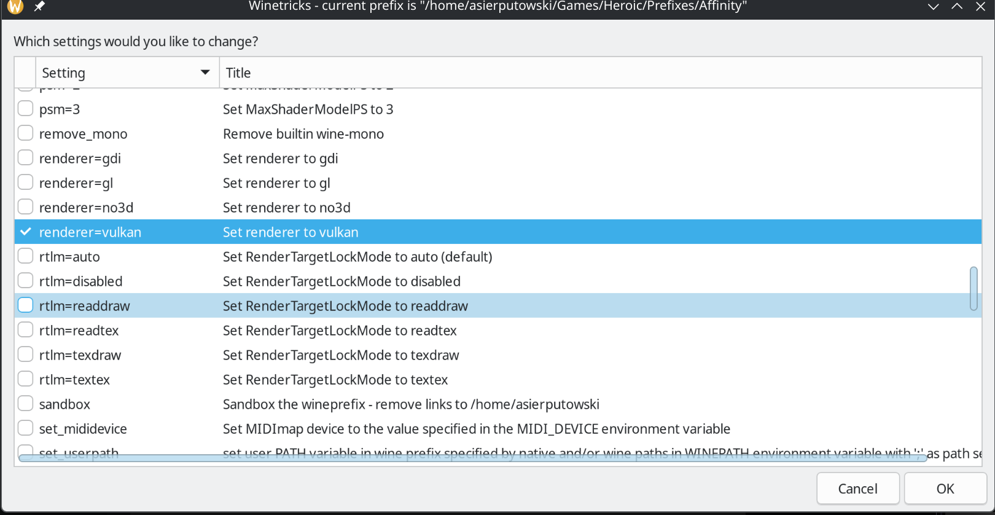Close the Winetricks window
Screen dimensions: 995x515
click(980, 6)
